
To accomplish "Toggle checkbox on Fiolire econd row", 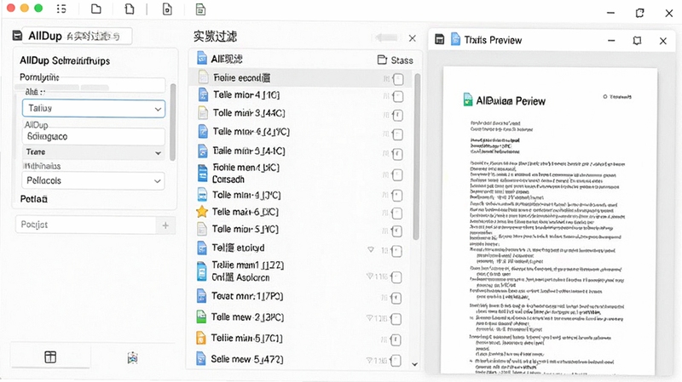I will coord(397,79).
